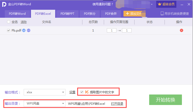
Task: Switch to the PDF转PPT tab
Action: [x=67, y=14]
